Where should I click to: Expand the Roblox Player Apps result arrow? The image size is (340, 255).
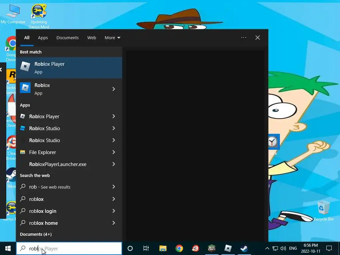(114, 116)
